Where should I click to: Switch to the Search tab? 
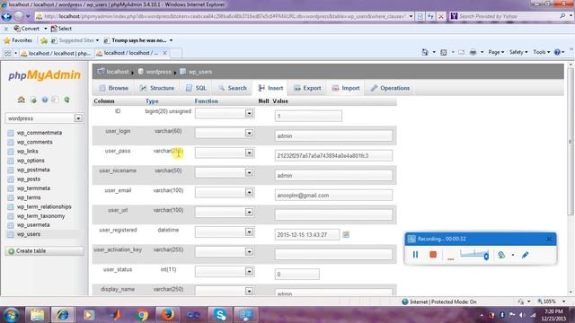(x=233, y=88)
